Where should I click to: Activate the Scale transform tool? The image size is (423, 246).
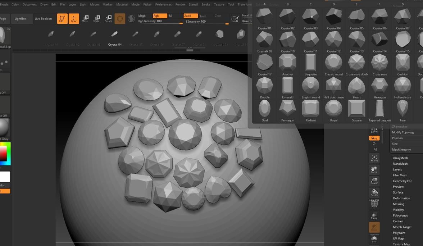[x=96, y=19]
